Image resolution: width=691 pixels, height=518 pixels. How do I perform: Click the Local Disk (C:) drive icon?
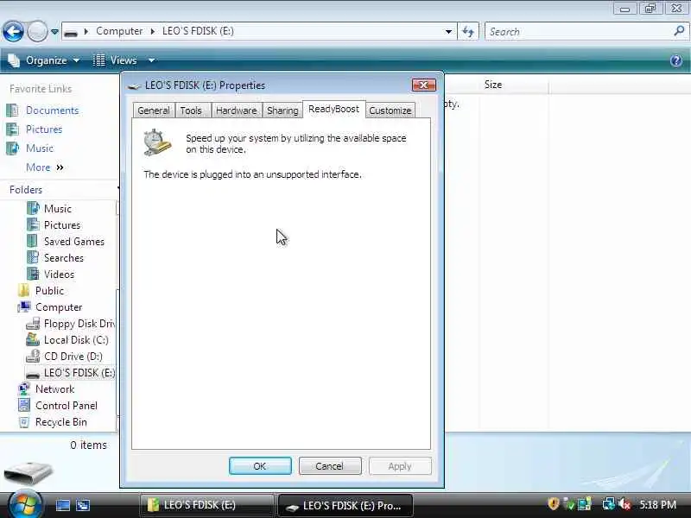coord(33,339)
